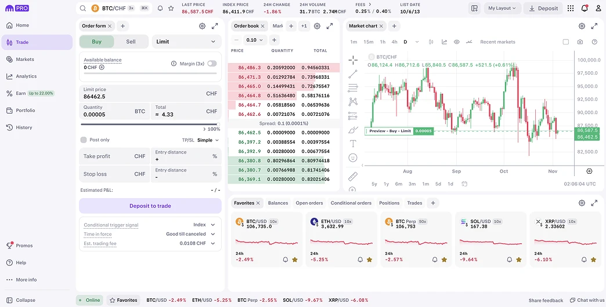606x307 pixels.
Task: Open notifications bell in header
Action: coord(585,8)
